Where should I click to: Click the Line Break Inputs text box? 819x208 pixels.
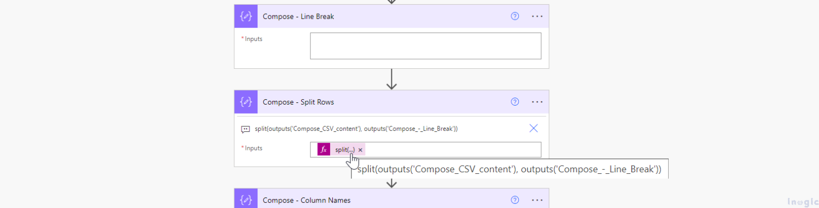coord(425,46)
